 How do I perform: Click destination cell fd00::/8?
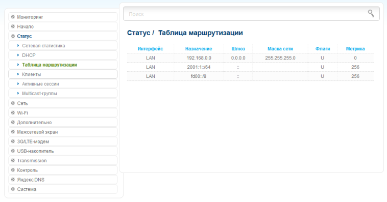tap(199, 76)
